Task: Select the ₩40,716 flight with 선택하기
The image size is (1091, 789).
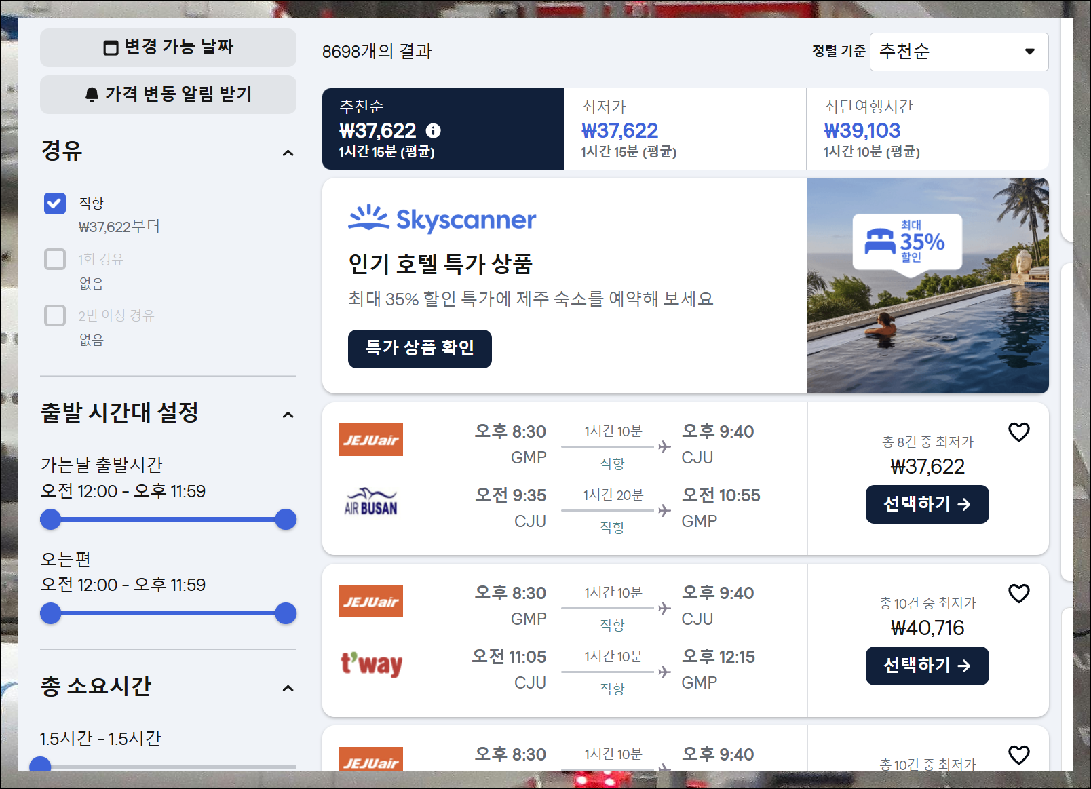Action: pos(927,666)
